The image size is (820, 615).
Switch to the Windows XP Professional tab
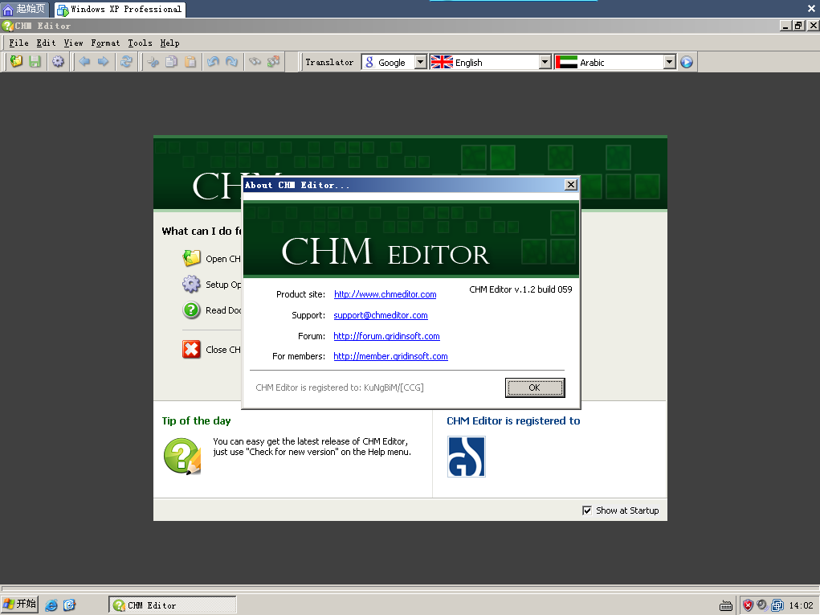tap(120, 10)
